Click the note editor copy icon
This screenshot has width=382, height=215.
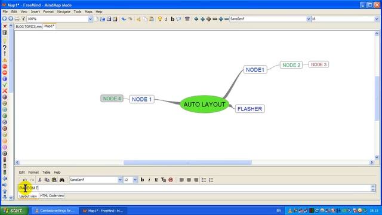click(47, 180)
